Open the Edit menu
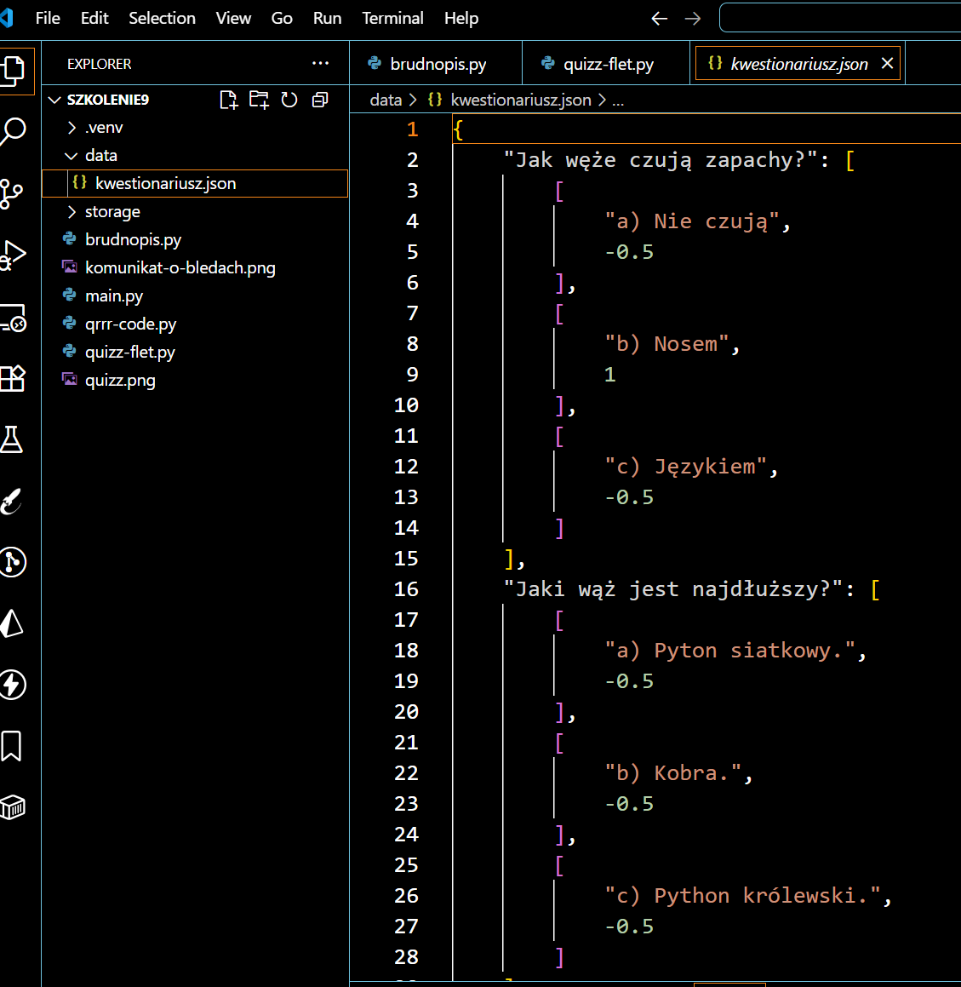This screenshot has height=987, width=961. tap(94, 18)
